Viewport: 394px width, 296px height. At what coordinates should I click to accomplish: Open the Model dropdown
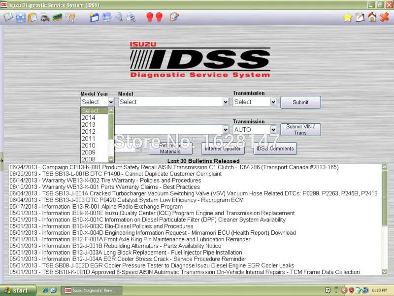pyautogui.click(x=173, y=102)
